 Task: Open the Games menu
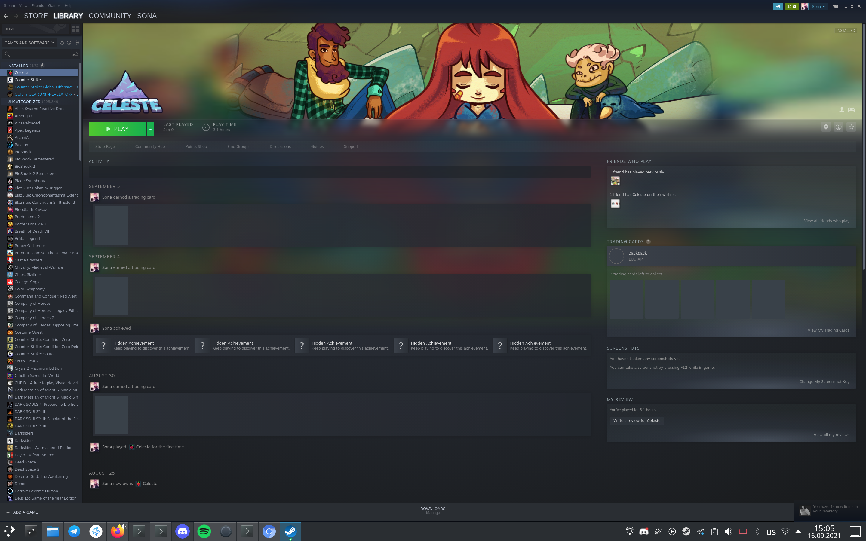tap(54, 5)
